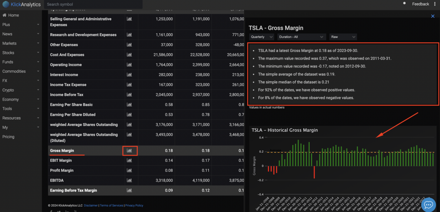Image resolution: width=440 pixels, height=212 pixels.
Task: Open chart icon for Income Tax Expense
Action: pos(129,85)
